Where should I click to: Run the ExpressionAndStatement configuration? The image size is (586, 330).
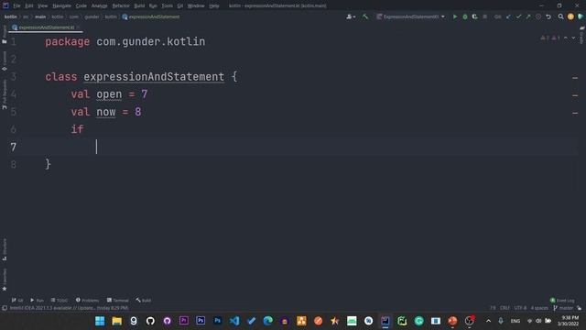coord(455,16)
